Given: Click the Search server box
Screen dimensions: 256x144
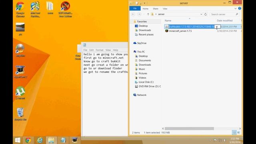Looking at the screenshot, I should pos(225,14).
